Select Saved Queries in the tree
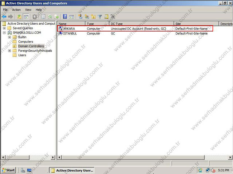This screenshot has width=233, height=174. [x=23, y=28]
